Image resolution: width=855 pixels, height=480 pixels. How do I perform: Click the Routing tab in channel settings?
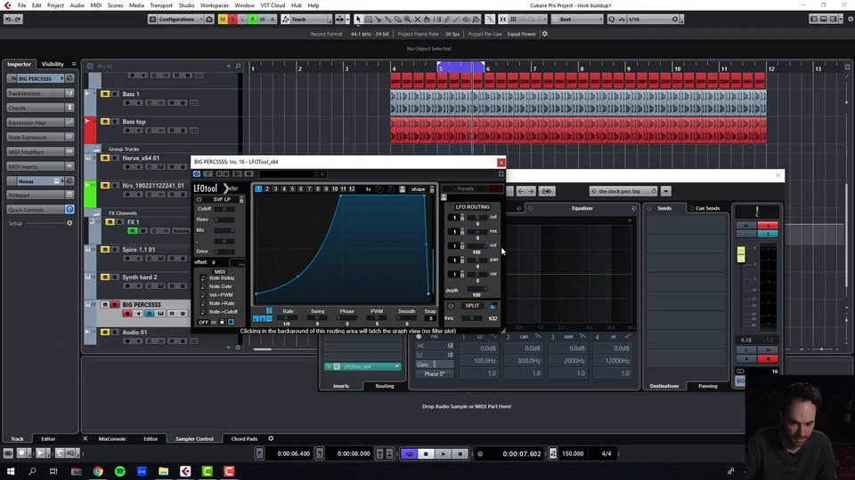click(385, 386)
